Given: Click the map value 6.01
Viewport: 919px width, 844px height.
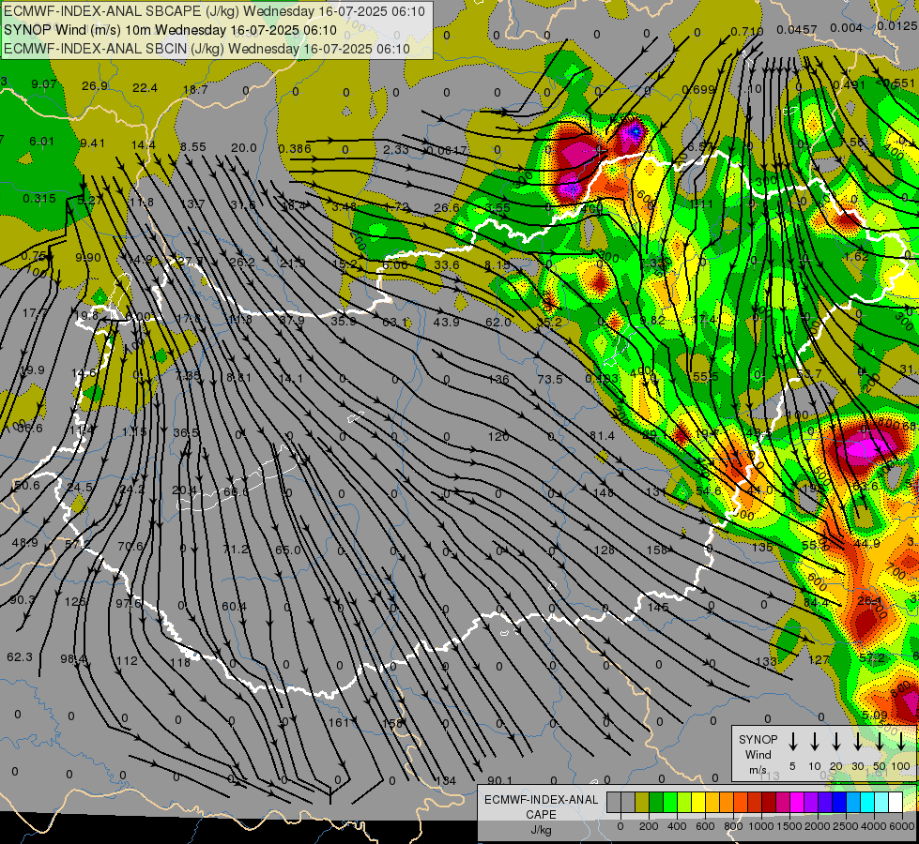Looking at the screenshot, I should pyautogui.click(x=41, y=142).
